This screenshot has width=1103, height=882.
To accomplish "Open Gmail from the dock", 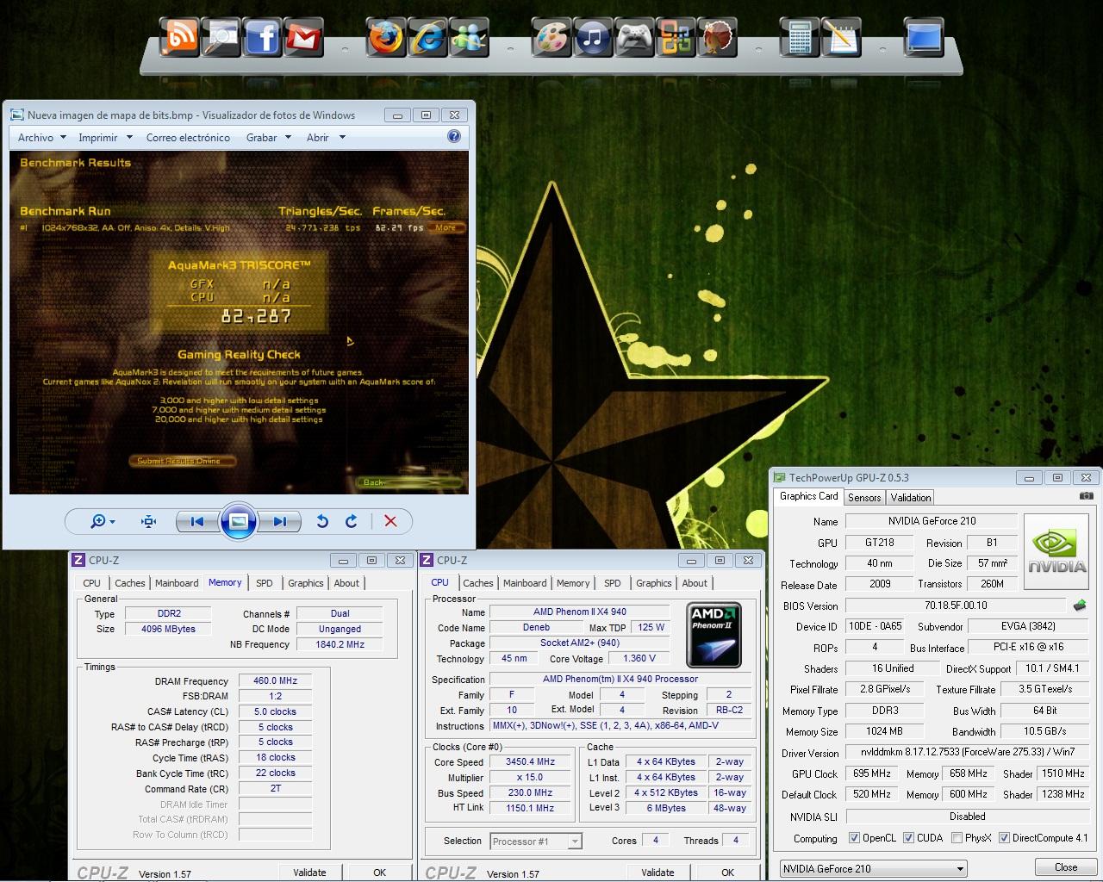I will pos(303,37).
